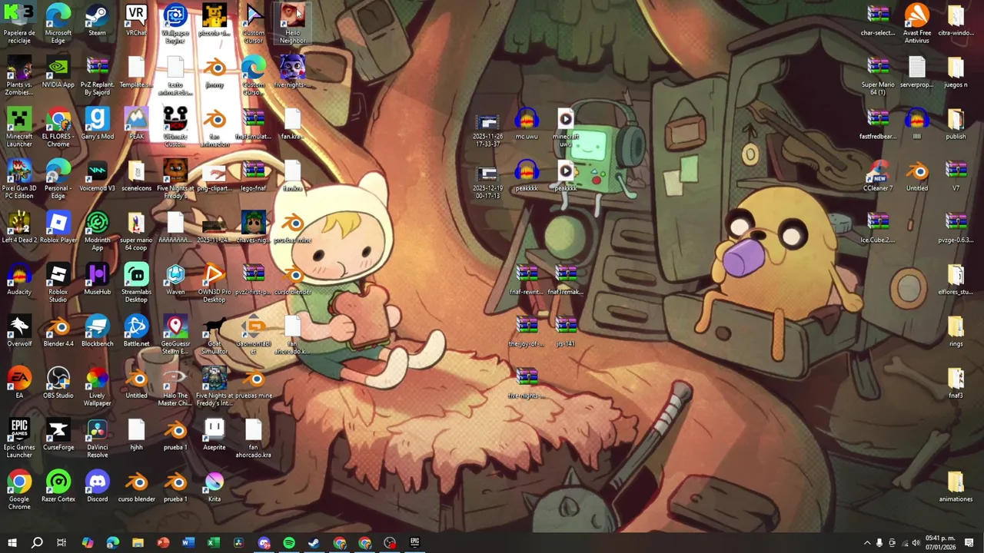Select the OBS Studio desktop icon
The width and height of the screenshot is (984, 553).
[x=58, y=383]
